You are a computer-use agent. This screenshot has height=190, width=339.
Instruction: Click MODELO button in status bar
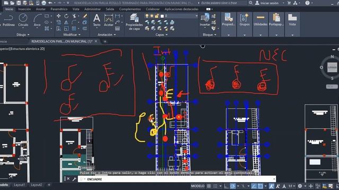[198, 186]
